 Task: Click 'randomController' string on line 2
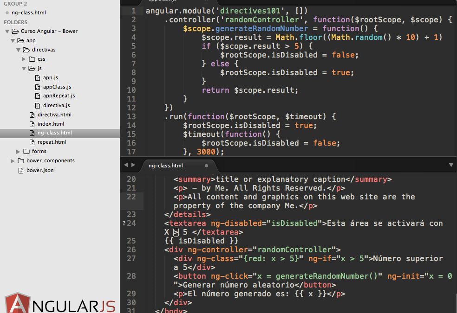[x=261, y=20]
